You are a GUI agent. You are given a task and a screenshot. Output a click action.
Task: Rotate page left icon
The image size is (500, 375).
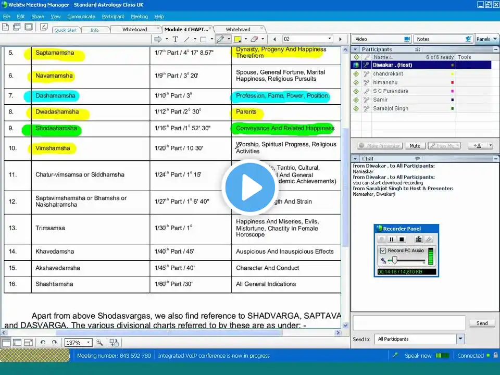pyautogui.click(x=43, y=343)
